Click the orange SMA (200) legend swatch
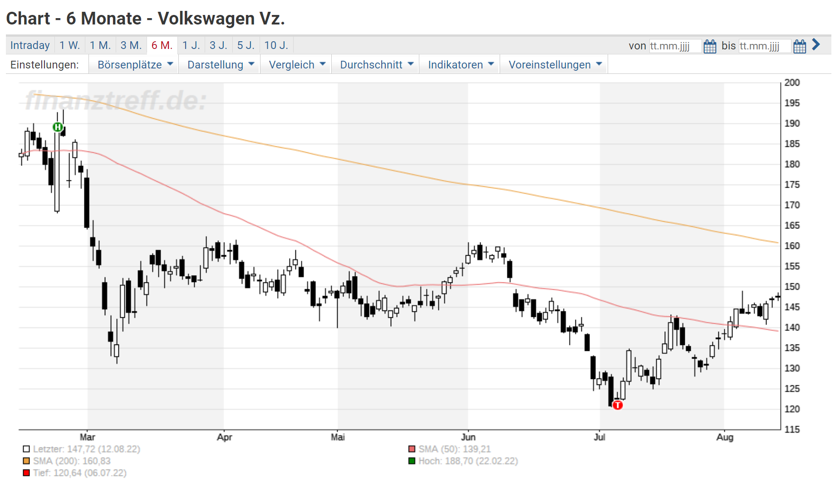 coord(26,461)
